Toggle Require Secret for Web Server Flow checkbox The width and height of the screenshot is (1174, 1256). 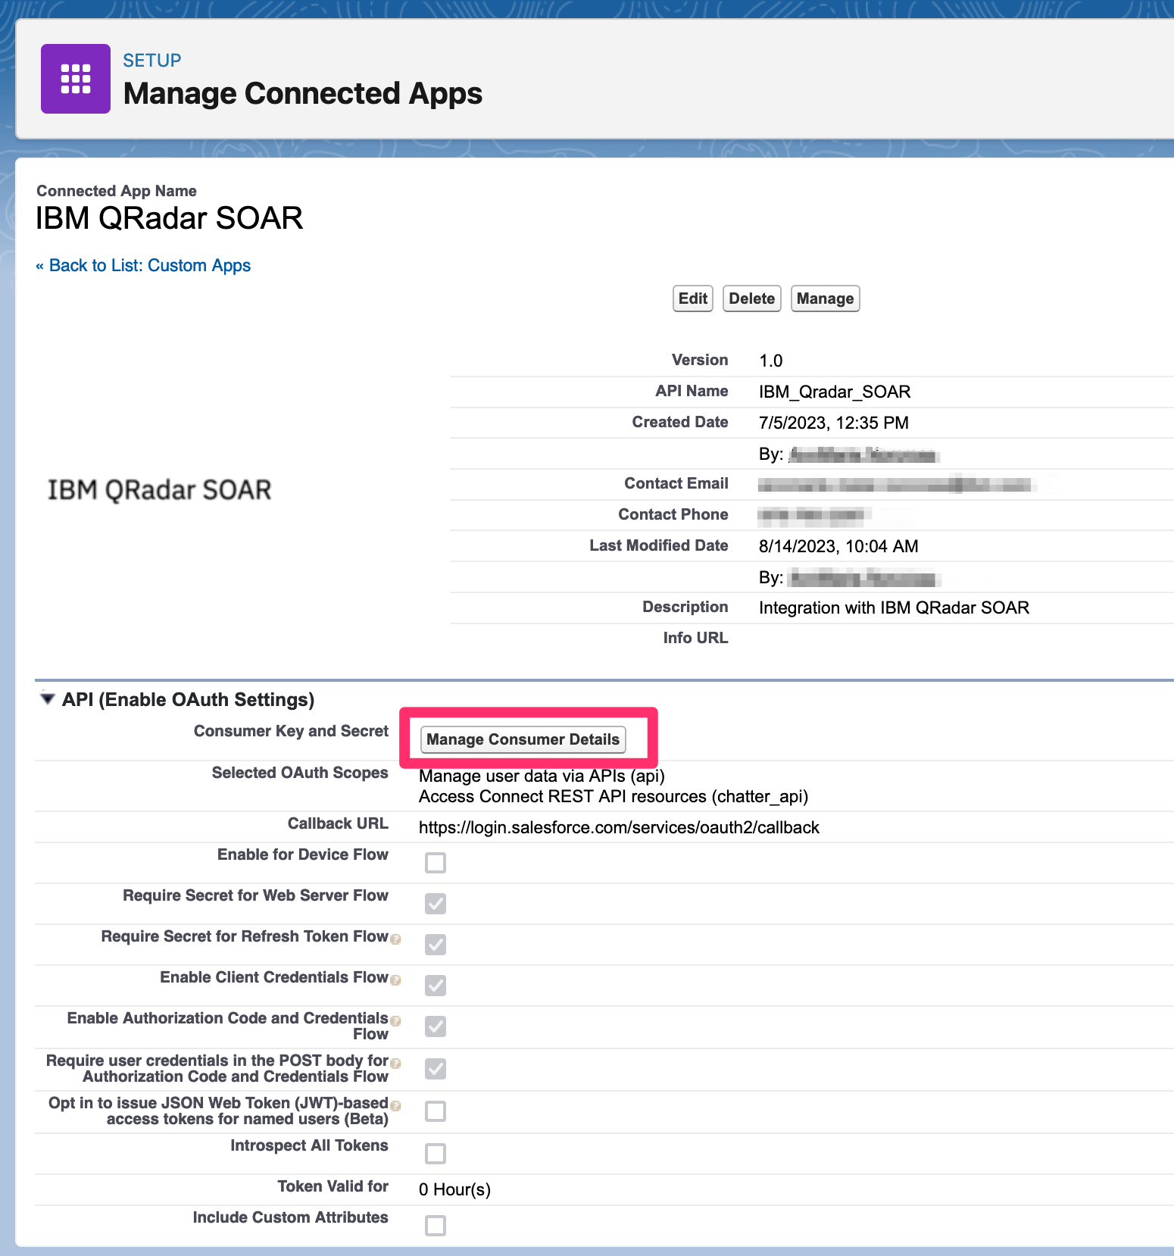click(x=436, y=904)
